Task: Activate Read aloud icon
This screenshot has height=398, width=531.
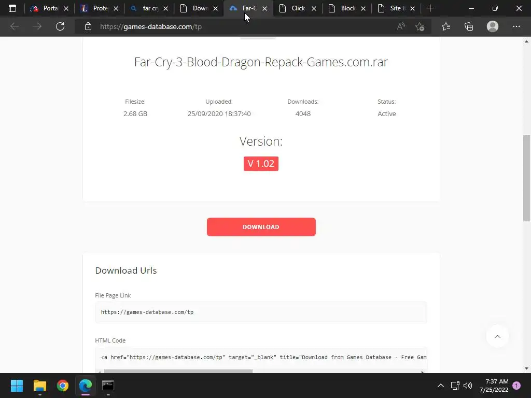Action: [x=401, y=26]
